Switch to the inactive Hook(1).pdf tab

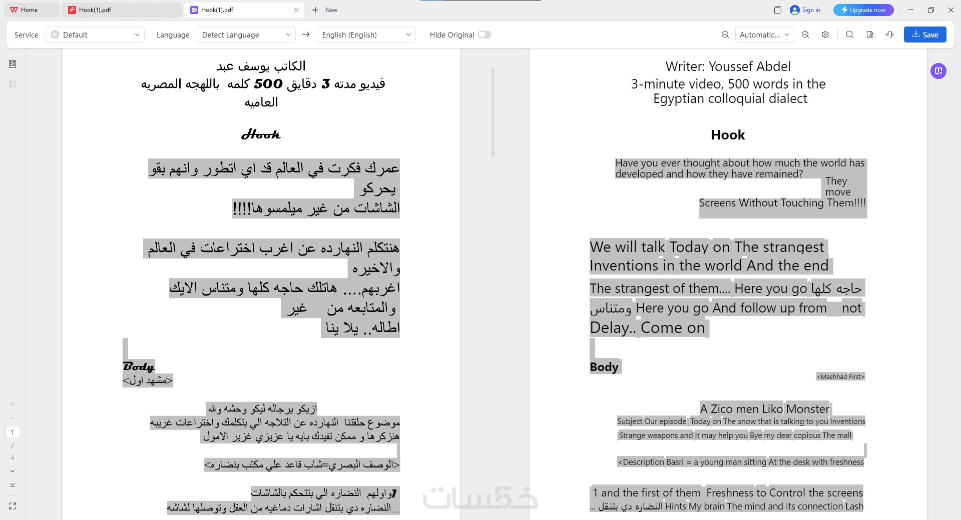tap(122, 10)
